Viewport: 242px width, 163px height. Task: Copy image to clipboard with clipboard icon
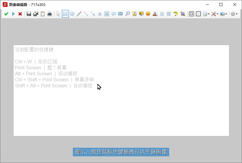pos(43,14)
